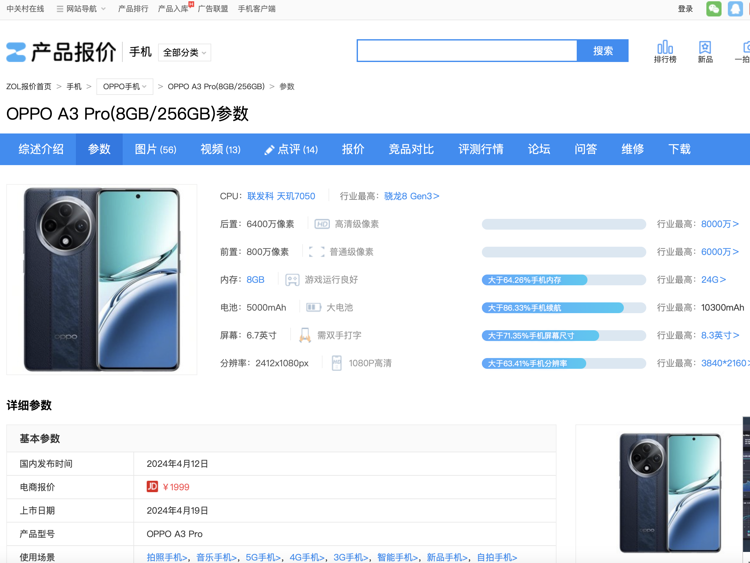Click the sidebar OPPO A3 Pro thumbnail
750x563 pixels.
(x=670, y=493)
